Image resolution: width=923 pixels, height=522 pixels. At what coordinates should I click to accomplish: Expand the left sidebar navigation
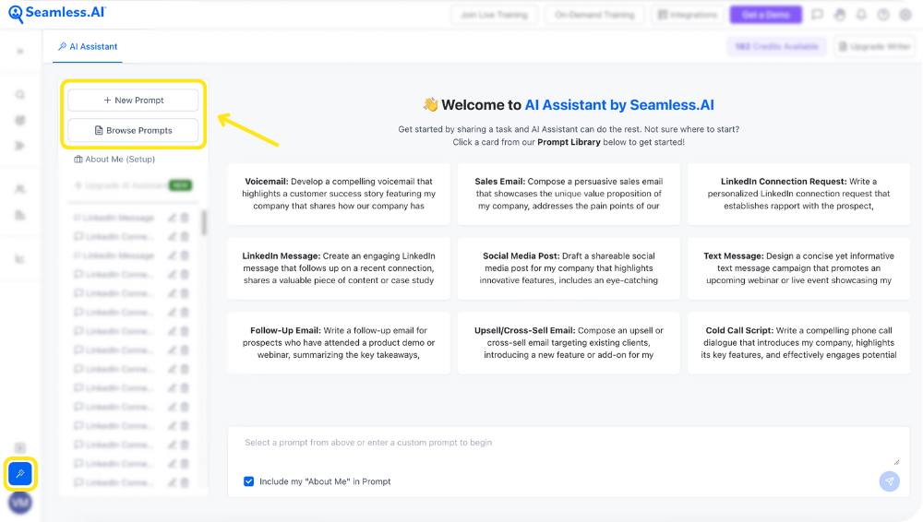tap(20, 52)
